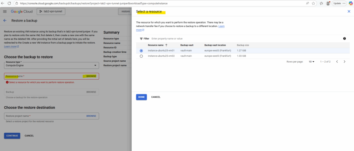Select the instance-ubuntu25-vm01 radio button
This screenshot has width=354, height=151.
141,51
